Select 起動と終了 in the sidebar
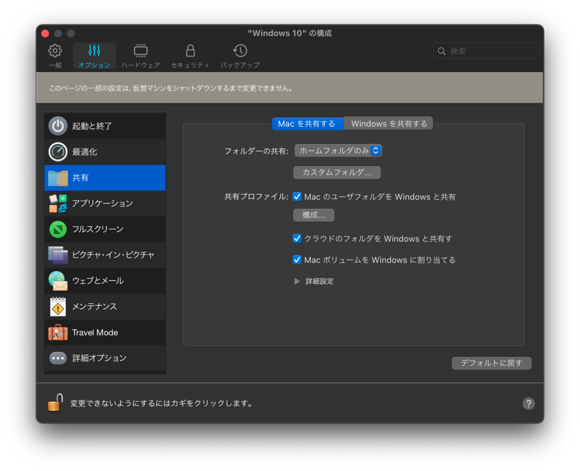This screenshot has height=471, width=580. (x=105, y=126)
